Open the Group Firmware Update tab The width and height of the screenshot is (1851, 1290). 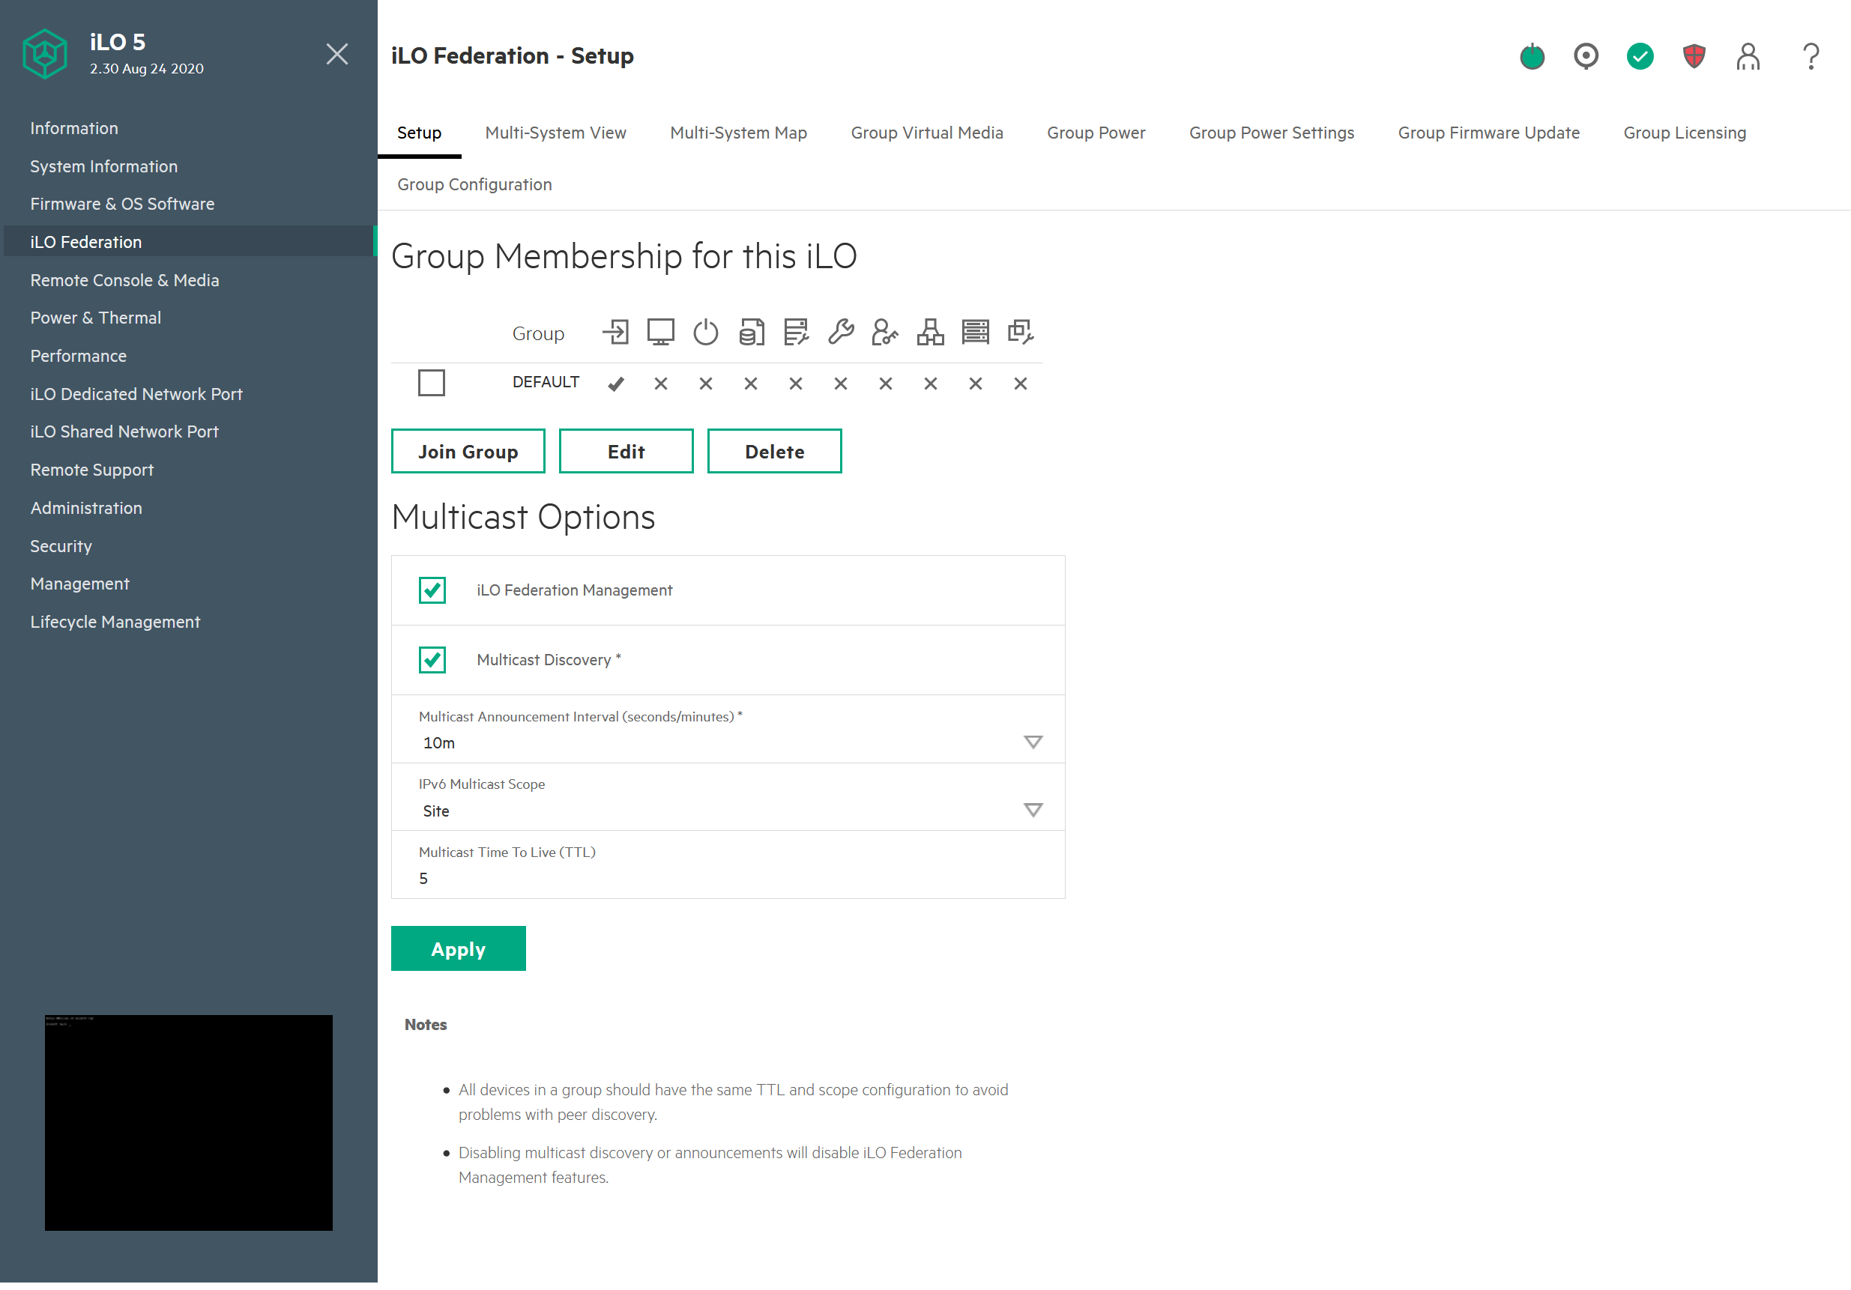(x=1488, y=133)
